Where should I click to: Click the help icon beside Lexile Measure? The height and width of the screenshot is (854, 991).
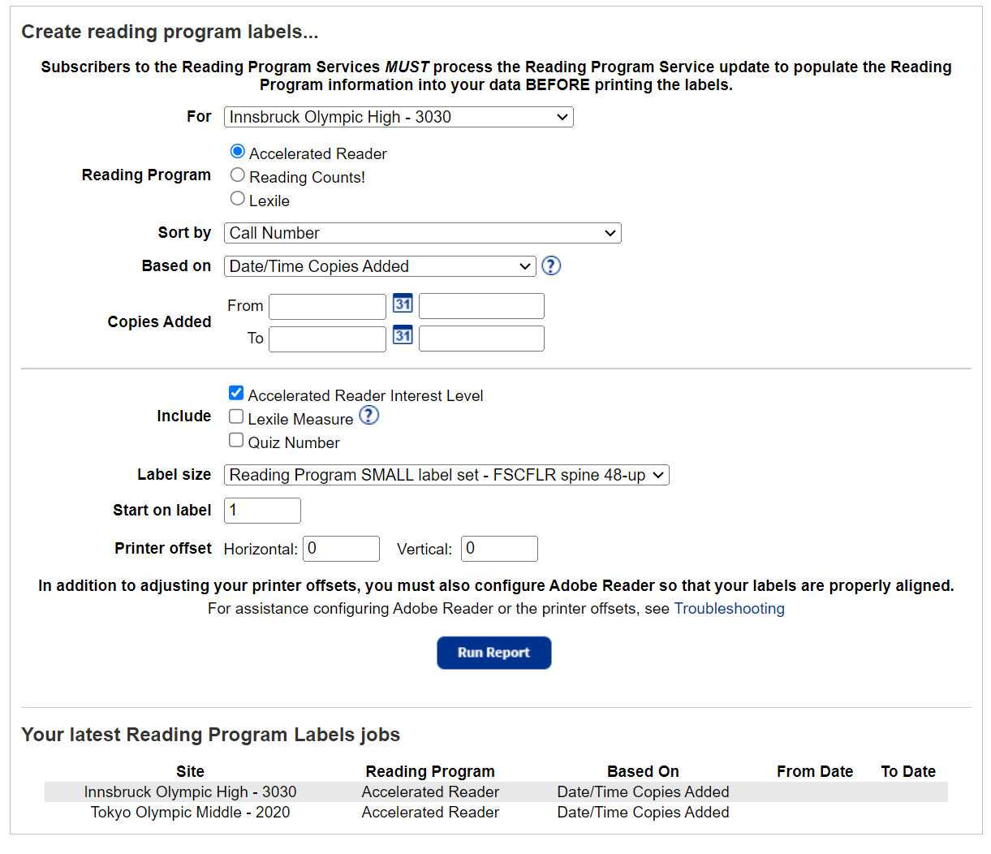(368, 415)
